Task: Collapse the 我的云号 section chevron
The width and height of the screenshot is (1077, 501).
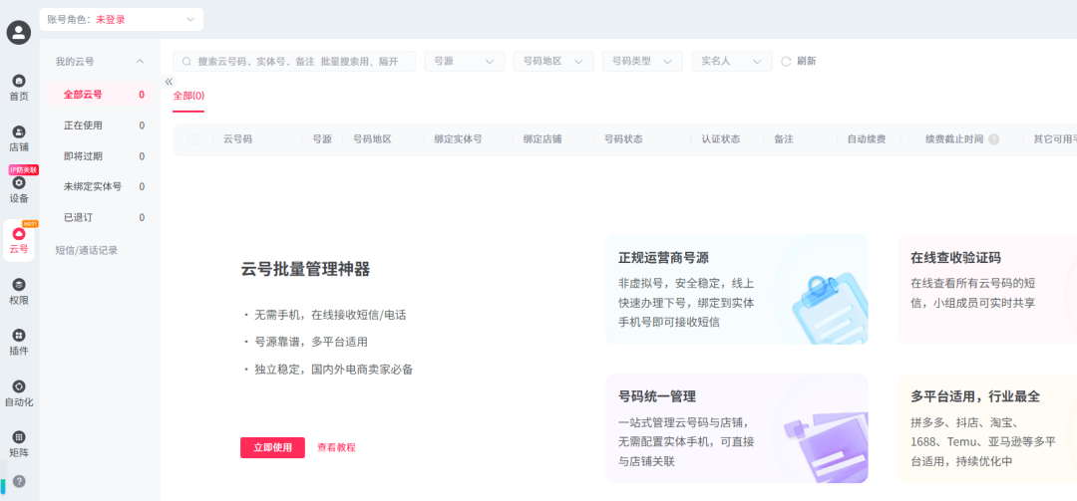Action: tap(141, 61)
